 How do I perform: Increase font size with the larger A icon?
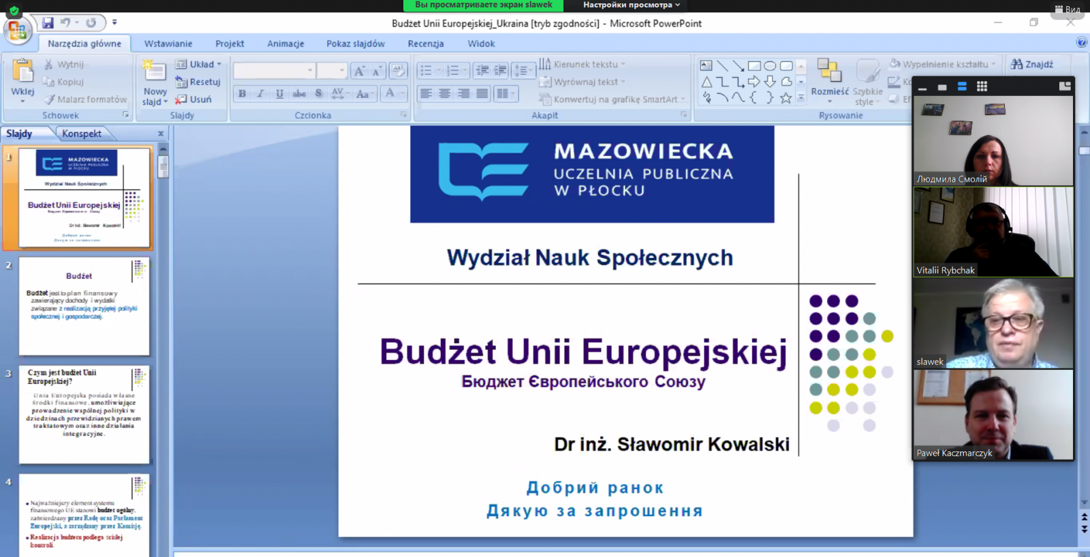[359, 71]
